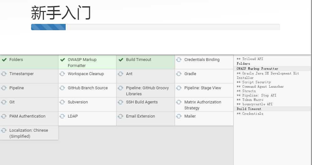The width and height of the screenshot is (312, 165).
Task: Click Build Timeout in the install log
Action: [x=249, y=109]
